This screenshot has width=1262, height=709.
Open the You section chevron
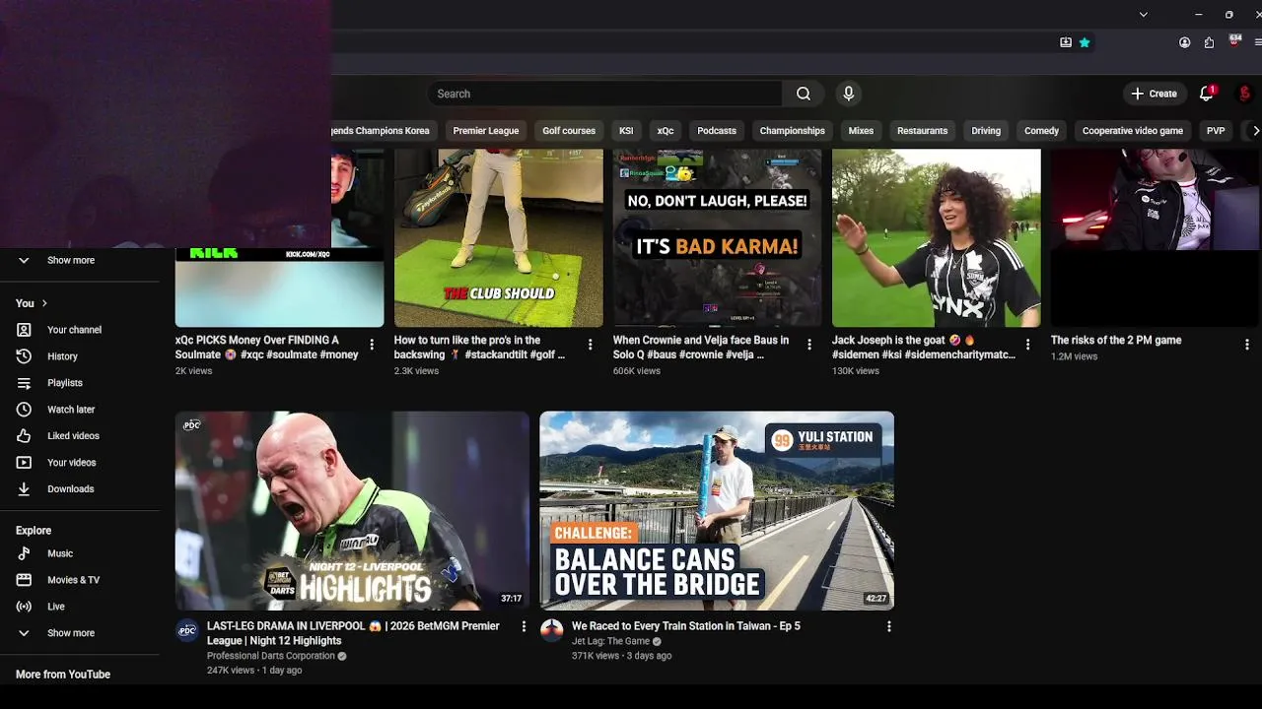[44, 303]
